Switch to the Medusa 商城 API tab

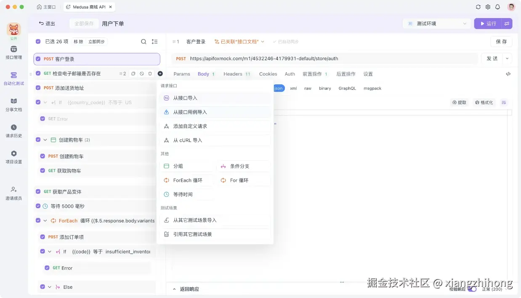(x=89, y=7)
